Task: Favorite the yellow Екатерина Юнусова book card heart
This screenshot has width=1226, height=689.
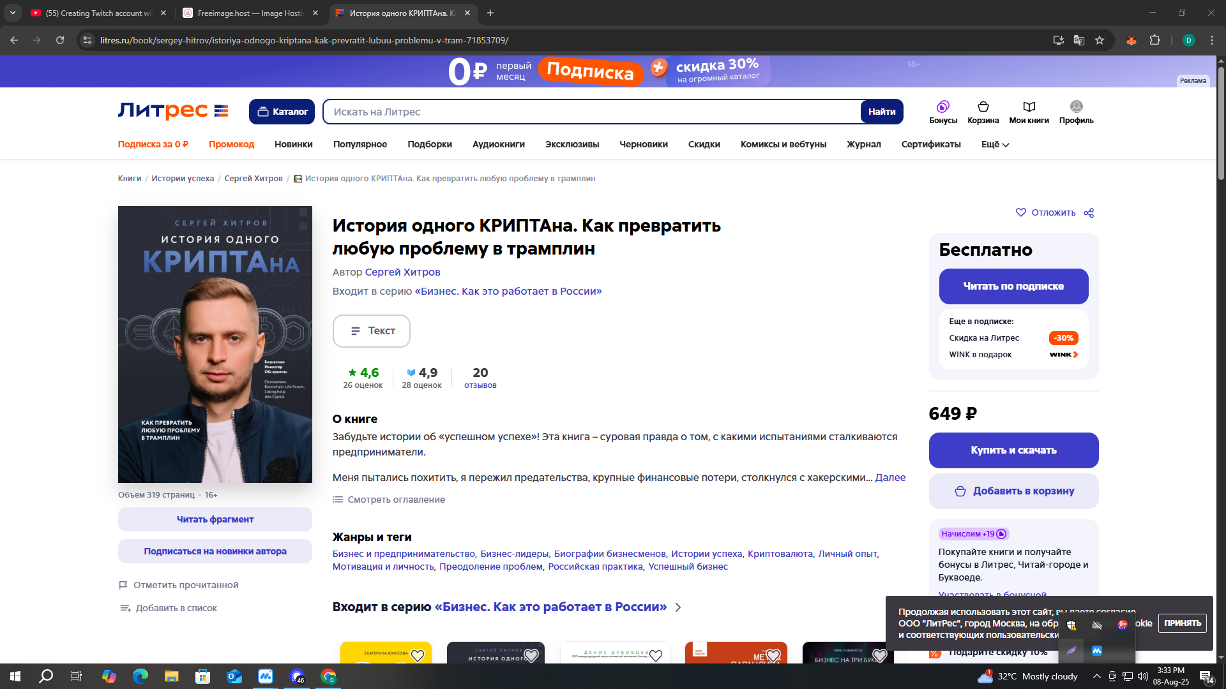Action: tap(418, 655)
